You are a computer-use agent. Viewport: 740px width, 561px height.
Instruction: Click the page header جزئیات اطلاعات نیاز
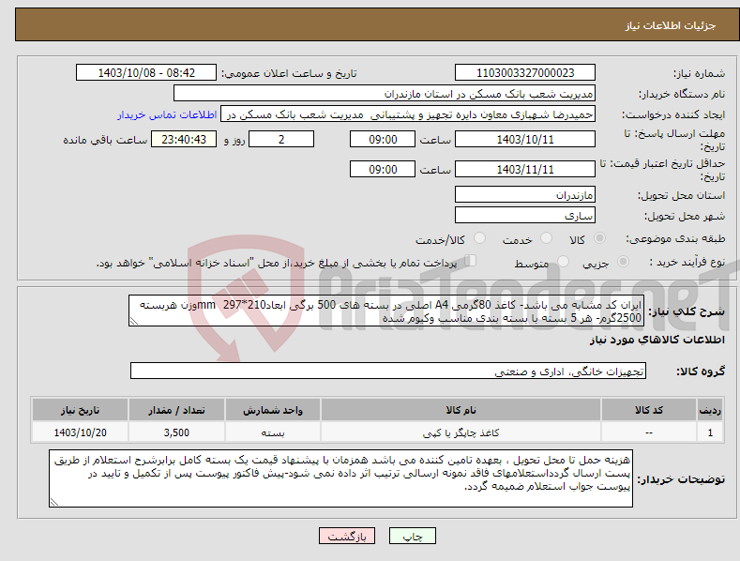click(x=671, y=25)
